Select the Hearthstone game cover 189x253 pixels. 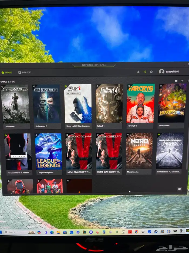coord(172,103)
